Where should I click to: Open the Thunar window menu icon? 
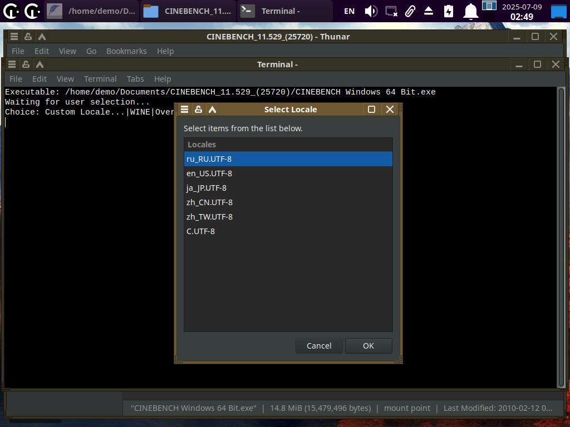[x=14, y=36]
